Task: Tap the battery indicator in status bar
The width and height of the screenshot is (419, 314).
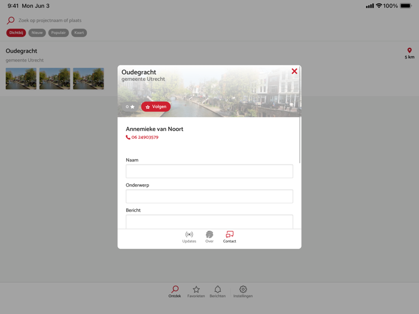Action: tap(406, 5)
